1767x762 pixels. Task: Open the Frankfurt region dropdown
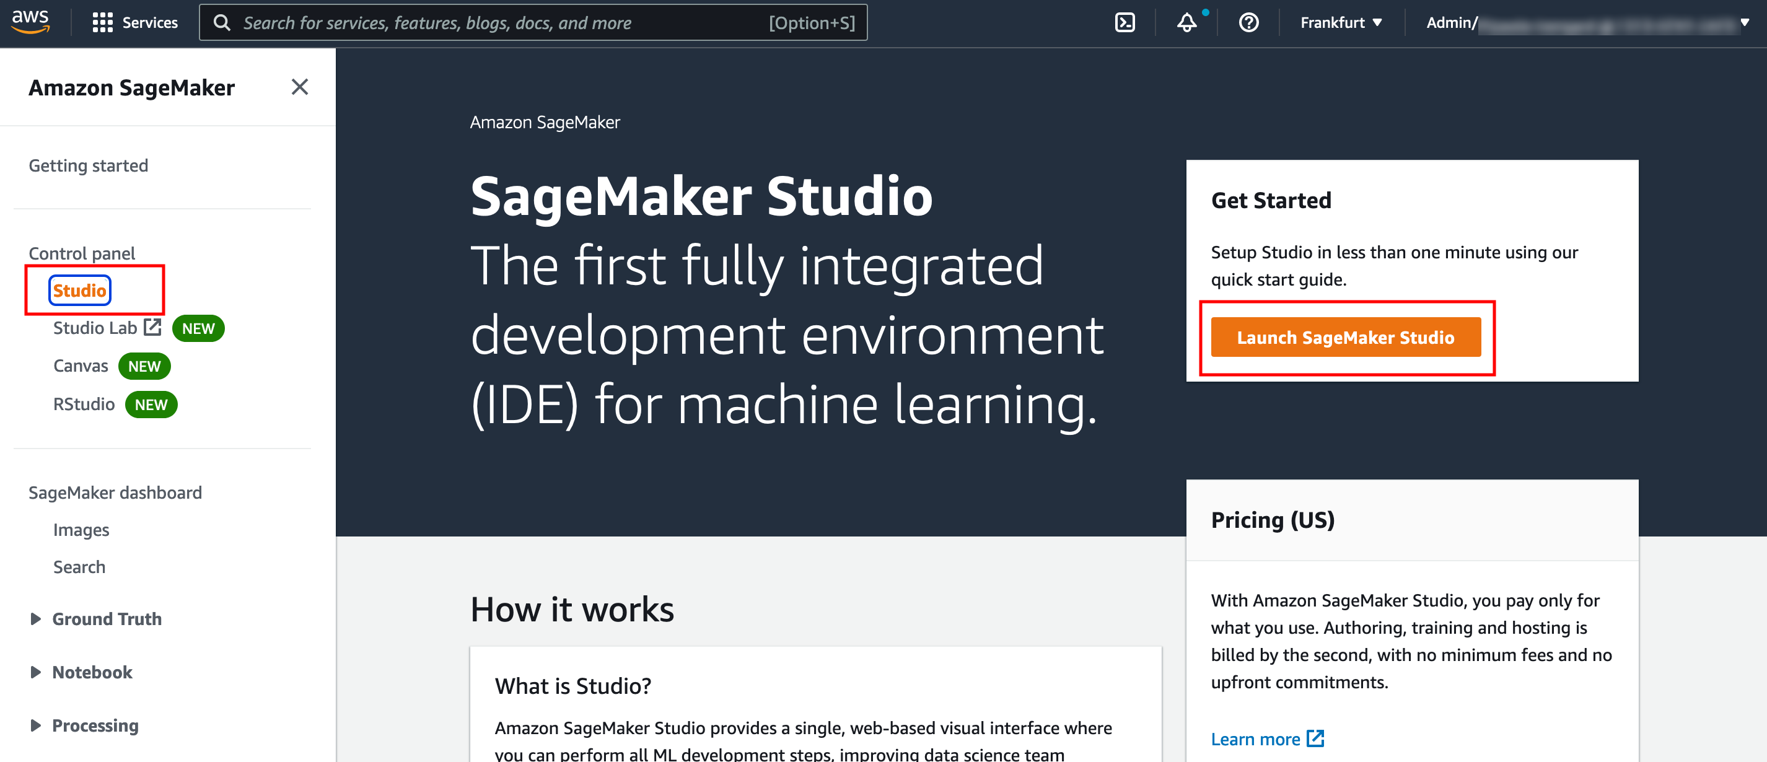[1340, 23]
